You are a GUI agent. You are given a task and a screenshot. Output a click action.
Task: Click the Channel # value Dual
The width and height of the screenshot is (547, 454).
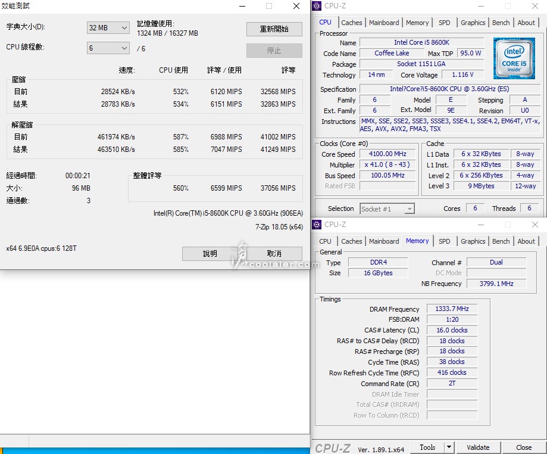coord(496,262)
